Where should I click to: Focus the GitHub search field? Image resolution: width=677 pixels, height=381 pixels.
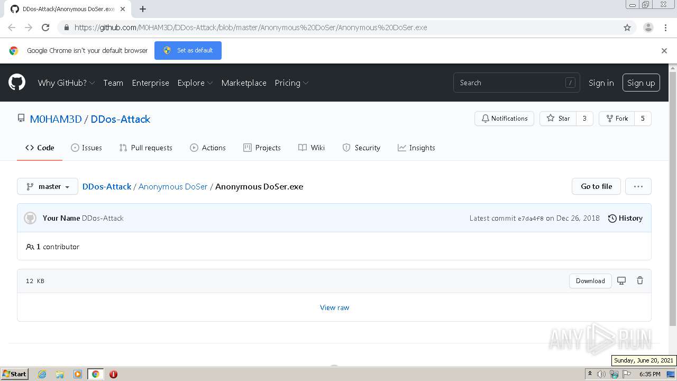(516, 83)
